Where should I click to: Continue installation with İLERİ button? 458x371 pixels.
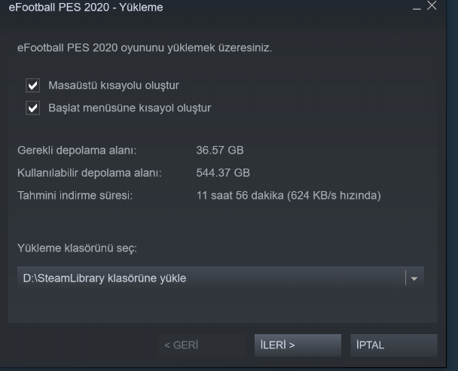pyautogui.click(x=298, y=345)
